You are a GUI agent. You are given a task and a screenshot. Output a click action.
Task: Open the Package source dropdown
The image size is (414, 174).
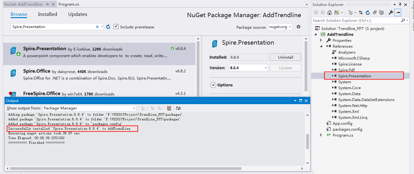coord(280,27)
